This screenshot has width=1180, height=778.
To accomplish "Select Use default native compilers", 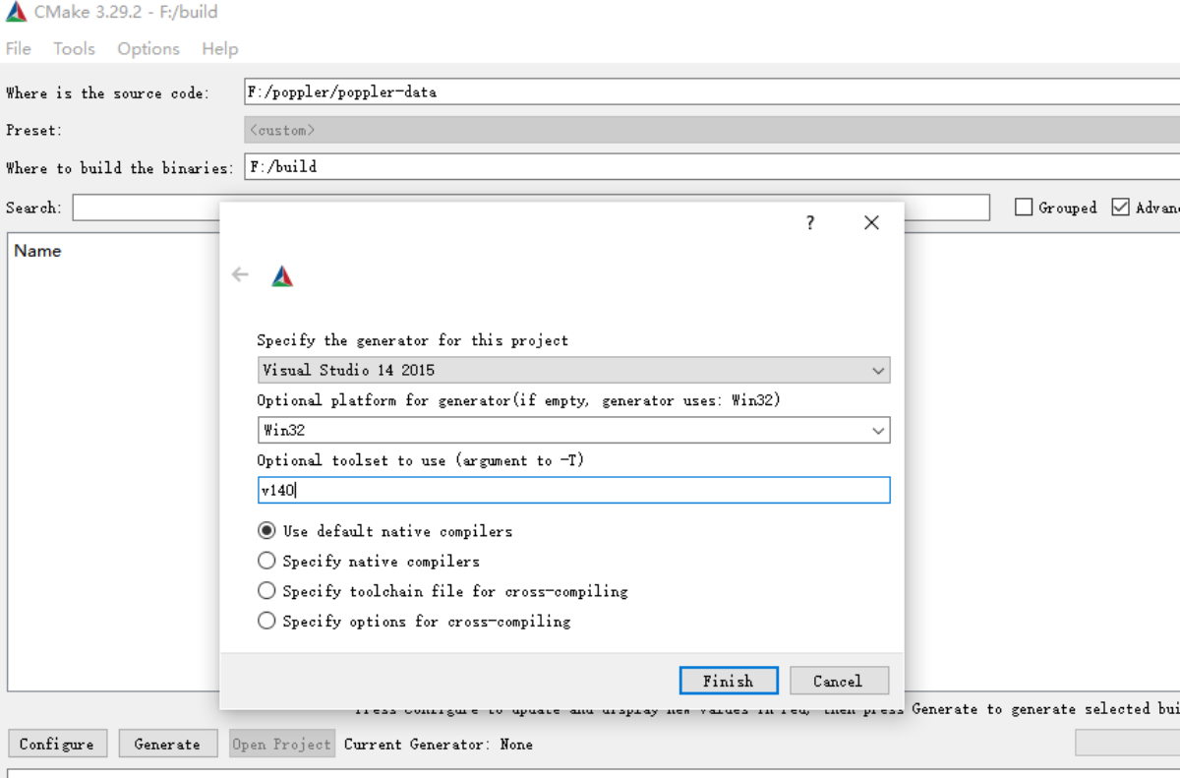I will click(266, 531).
